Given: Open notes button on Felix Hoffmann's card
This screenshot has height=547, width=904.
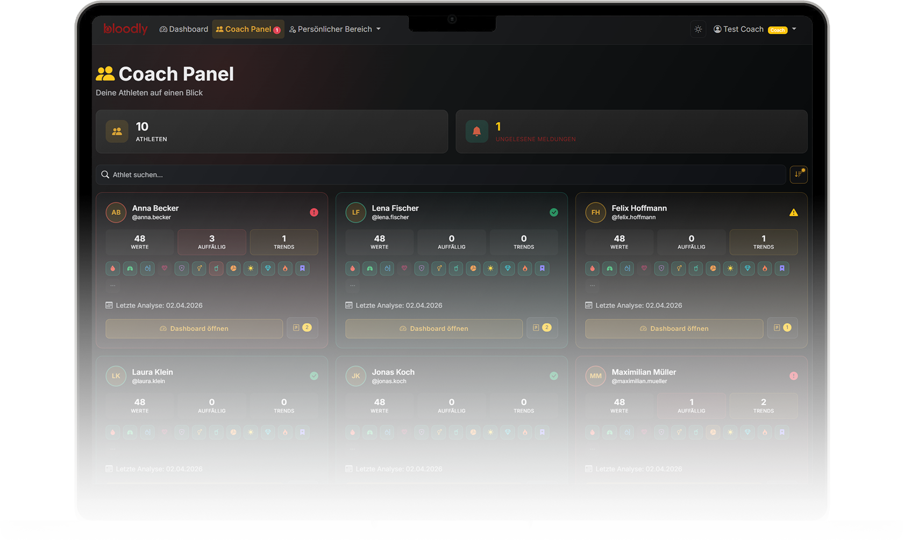Looking at the screenshot, I should pyautogui.click(x=782, y=328).
